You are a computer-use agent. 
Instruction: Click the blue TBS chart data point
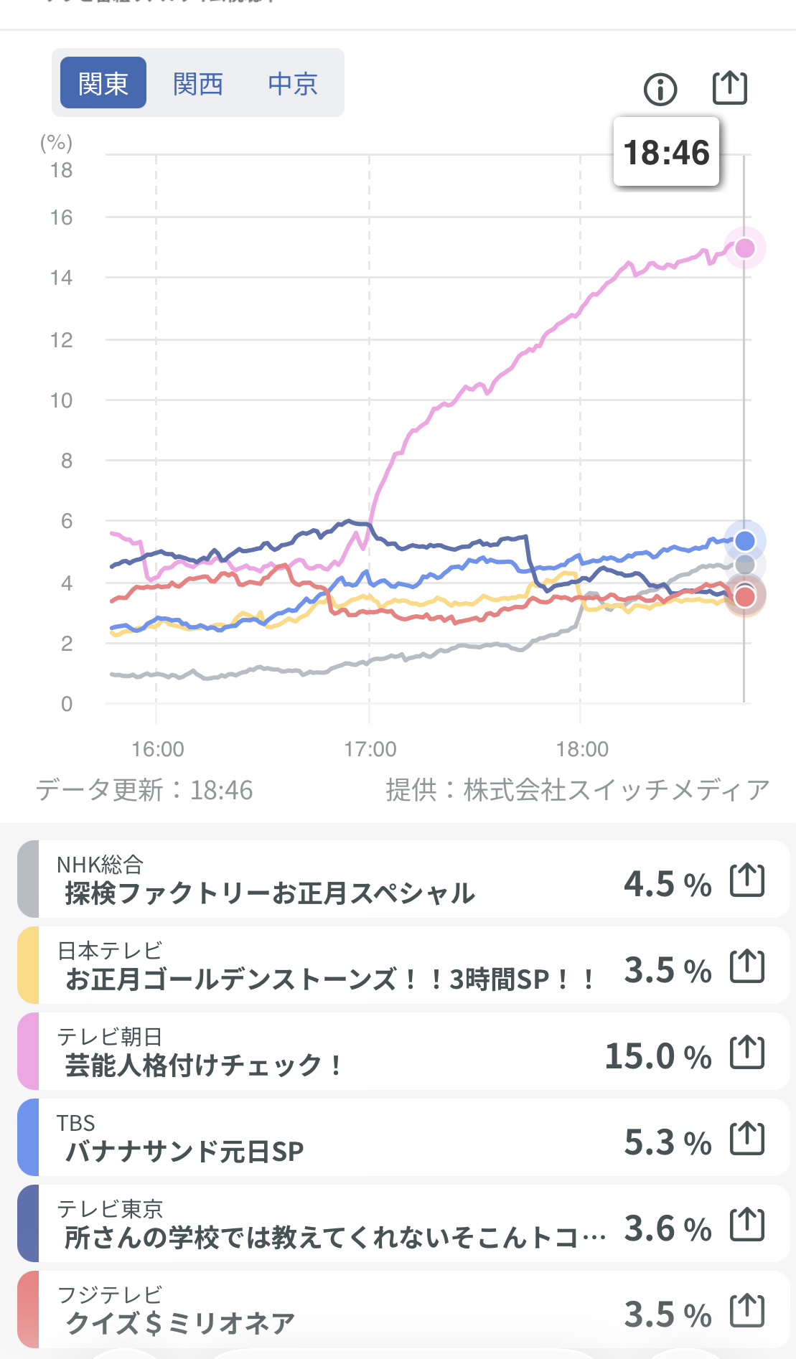tap(745, 540)
